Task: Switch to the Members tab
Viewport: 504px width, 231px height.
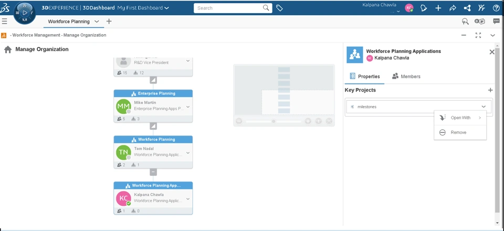Action: coord(406,77)
